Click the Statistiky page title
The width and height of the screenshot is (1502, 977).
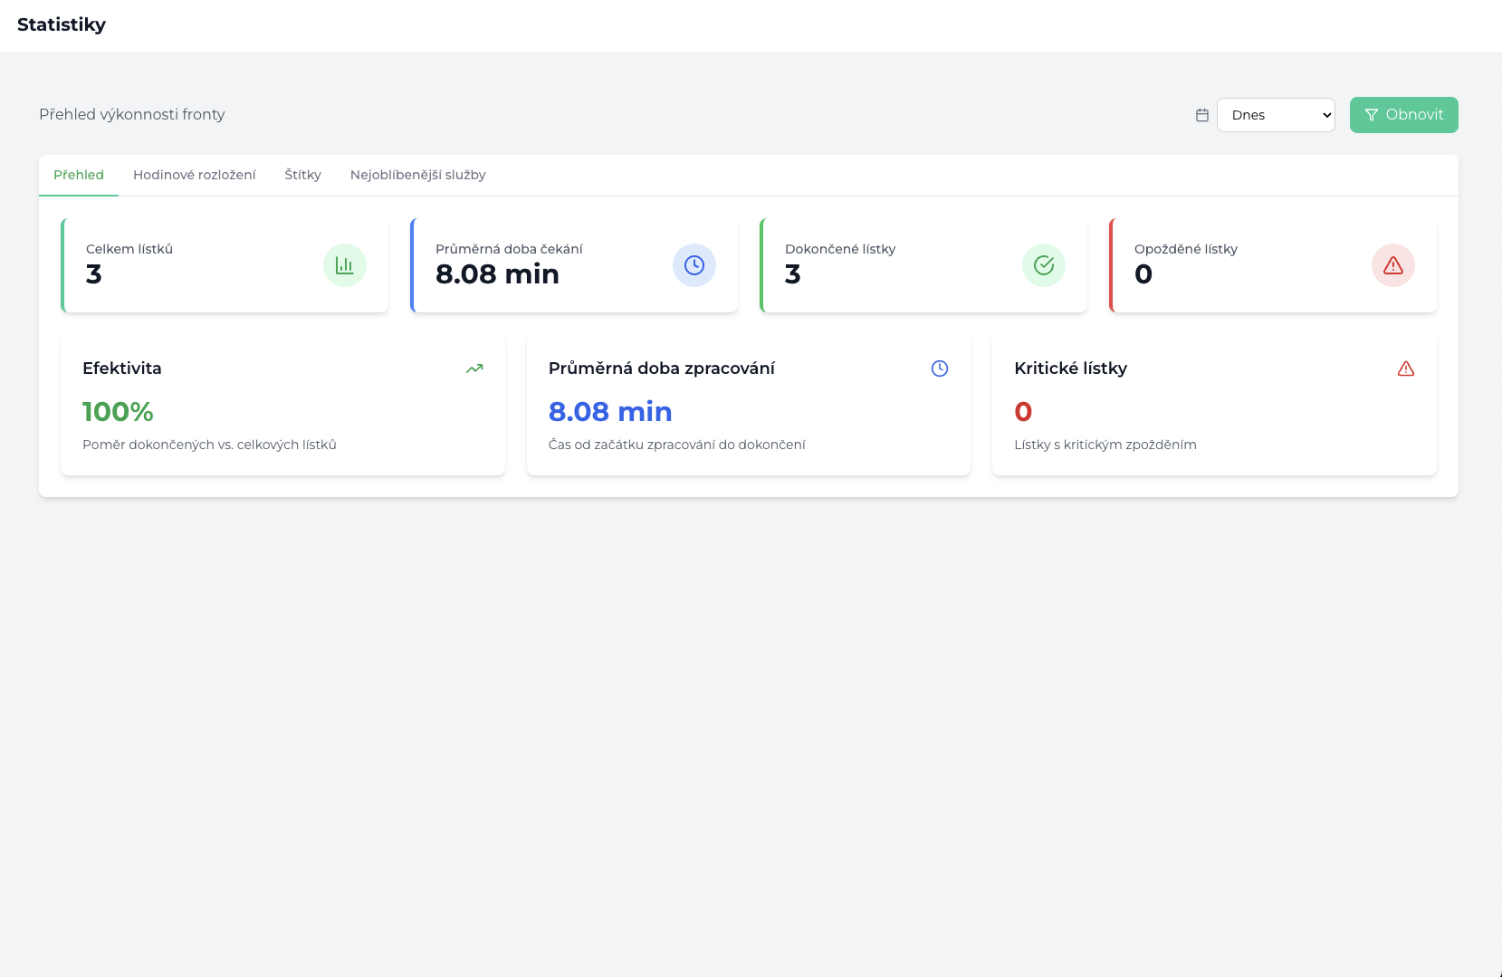62,24
